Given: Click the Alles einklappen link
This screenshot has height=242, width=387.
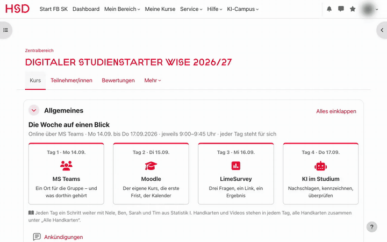Looking at the screenshot, I should (336, 111).
